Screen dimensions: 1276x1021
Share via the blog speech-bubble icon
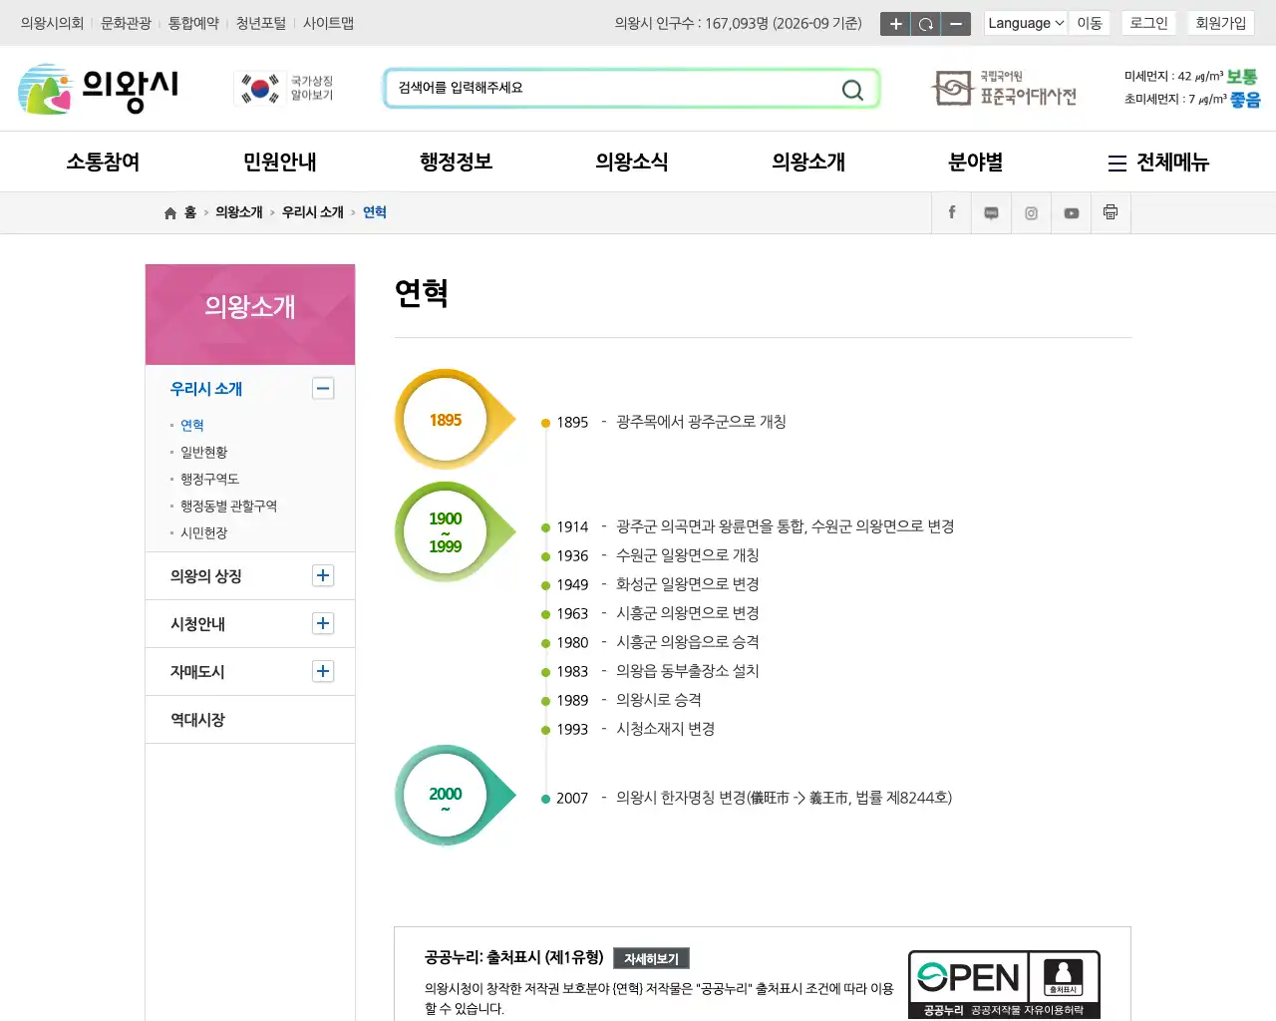[991, 212]
